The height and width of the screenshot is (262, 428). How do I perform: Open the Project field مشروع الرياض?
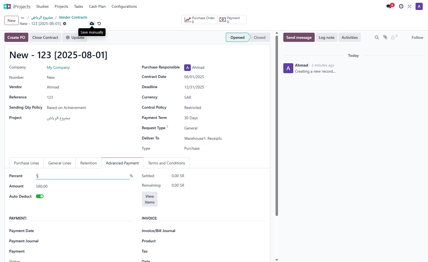pyautogui.click(x=59, y=118)
